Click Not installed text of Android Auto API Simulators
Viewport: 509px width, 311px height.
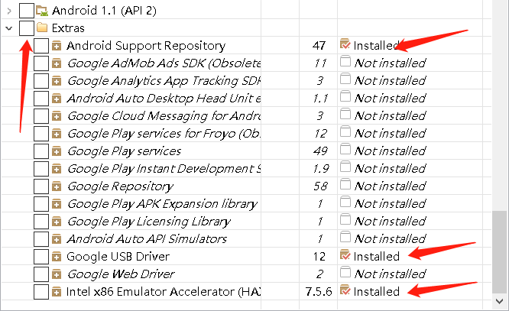tap(391, 239)
